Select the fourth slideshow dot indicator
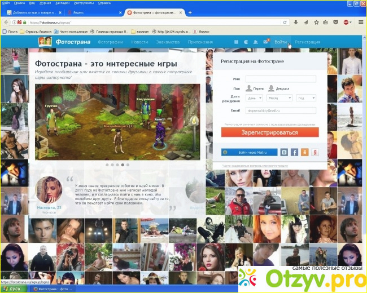The image size is (367, 293). [x=123, y=165]
